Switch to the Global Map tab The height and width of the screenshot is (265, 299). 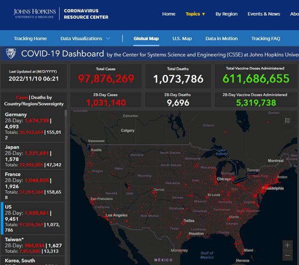point(146,38)
